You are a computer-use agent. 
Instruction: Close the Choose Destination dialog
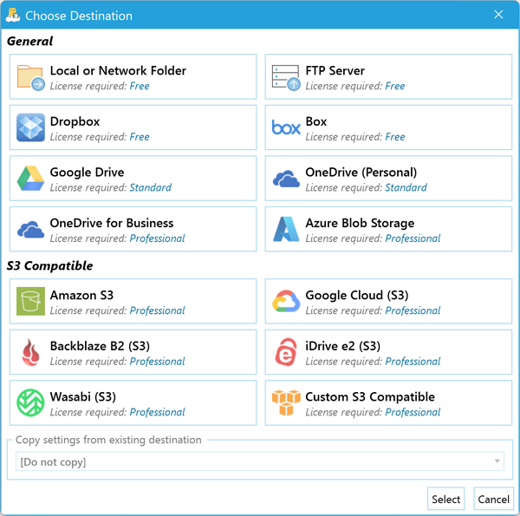[x=498, y=14]
